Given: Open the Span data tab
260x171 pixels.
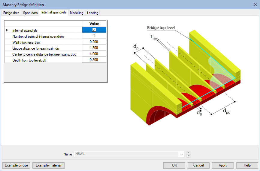Looking at the screenshot, I should [31, 13].
